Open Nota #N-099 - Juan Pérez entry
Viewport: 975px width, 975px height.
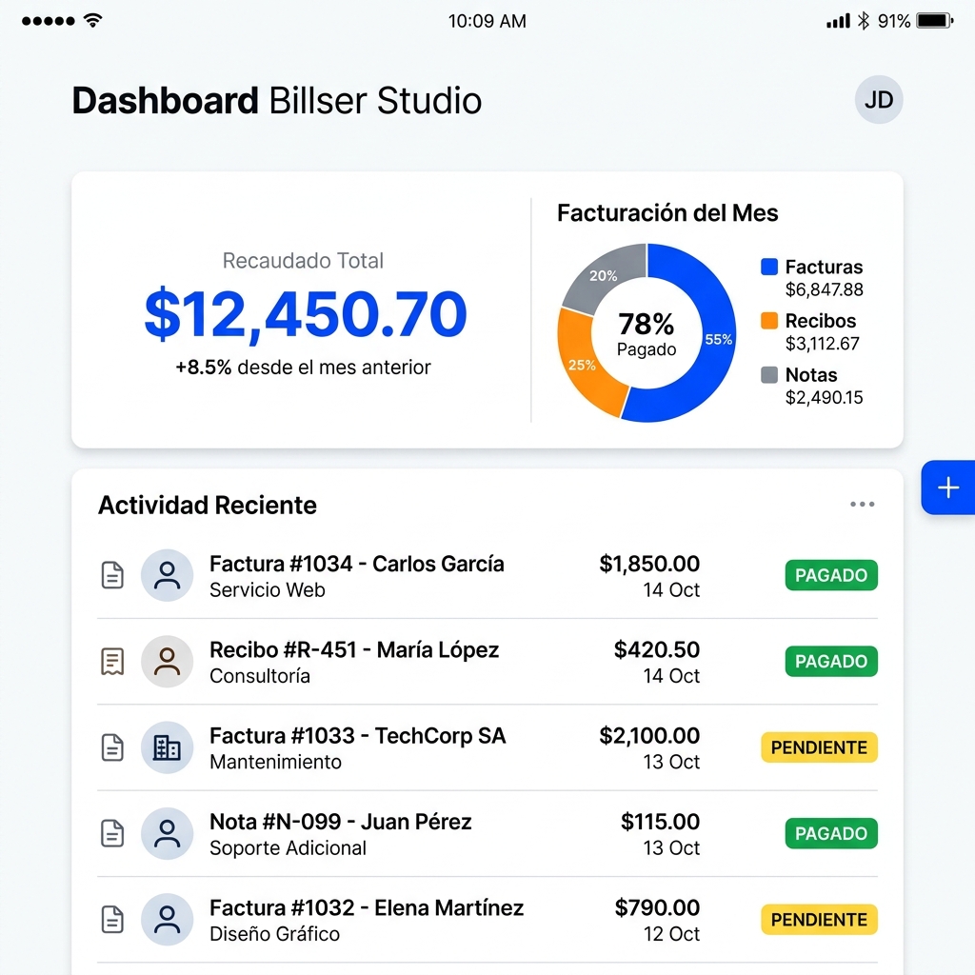(340, 822)
